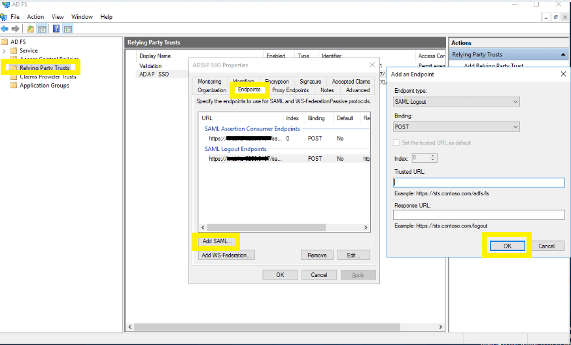
Task: Collapse the Relying Party Trusts actions section
Action: click(x=563, y=55)
